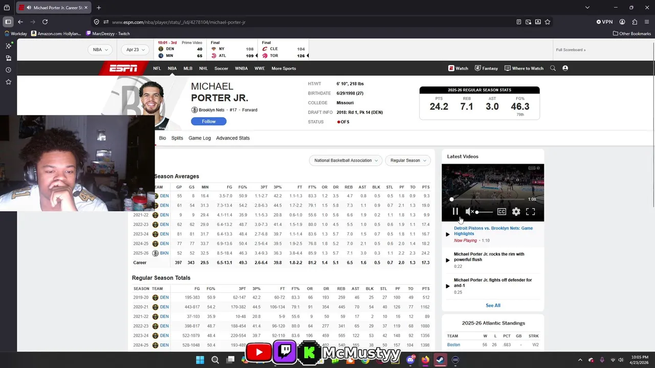Open ESPN Watch
This screenshot has height=368, width=655.
[458, 68]
